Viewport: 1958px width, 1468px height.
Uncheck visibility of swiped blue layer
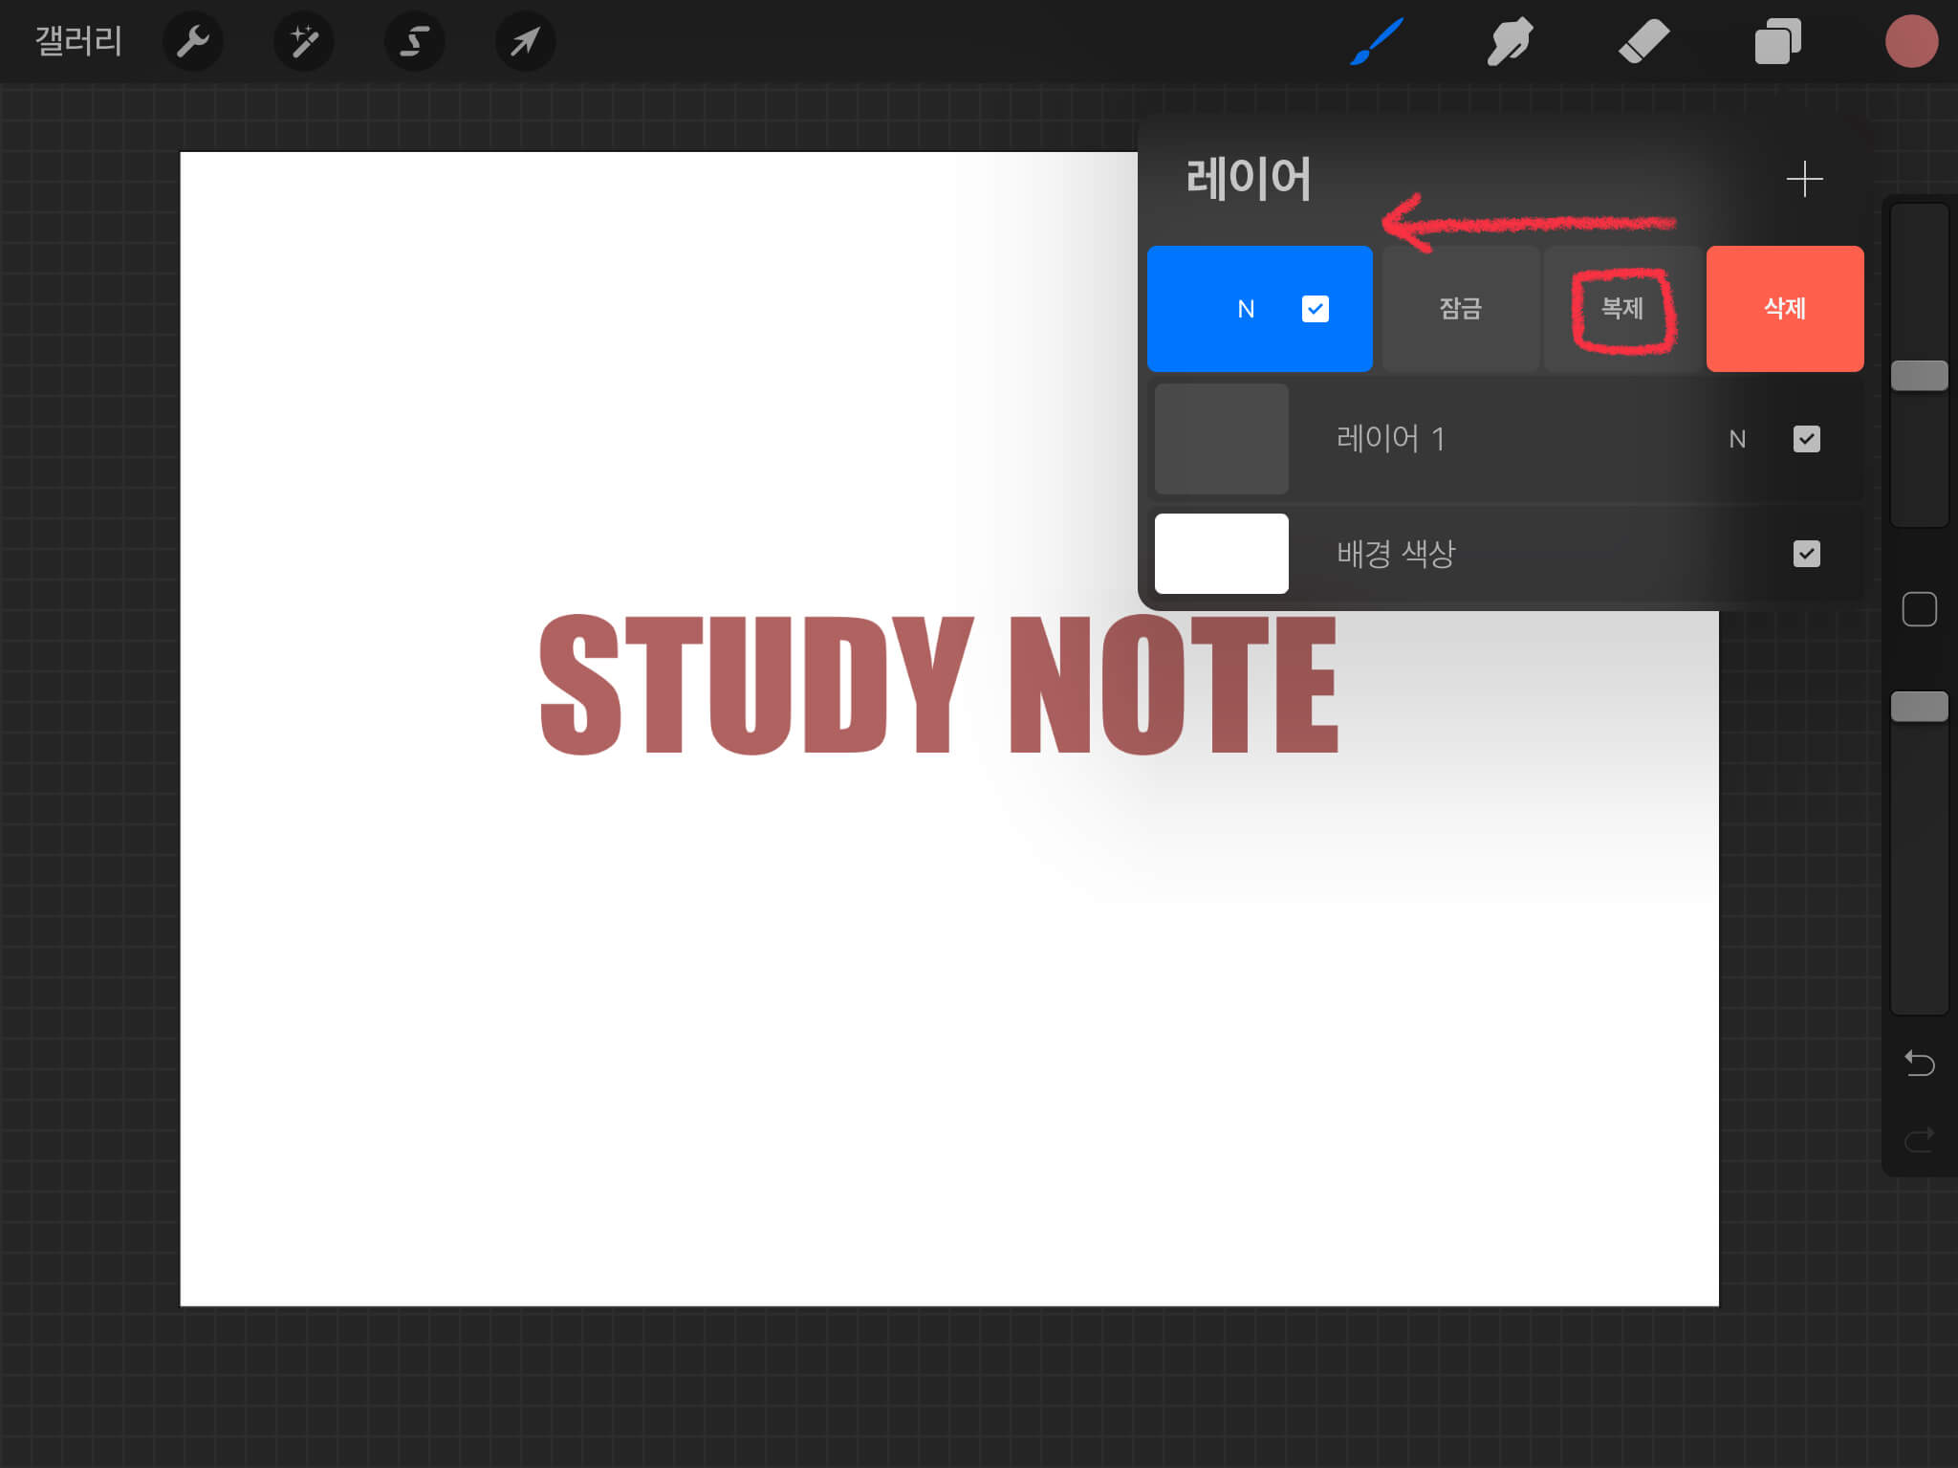[1315, 309]
